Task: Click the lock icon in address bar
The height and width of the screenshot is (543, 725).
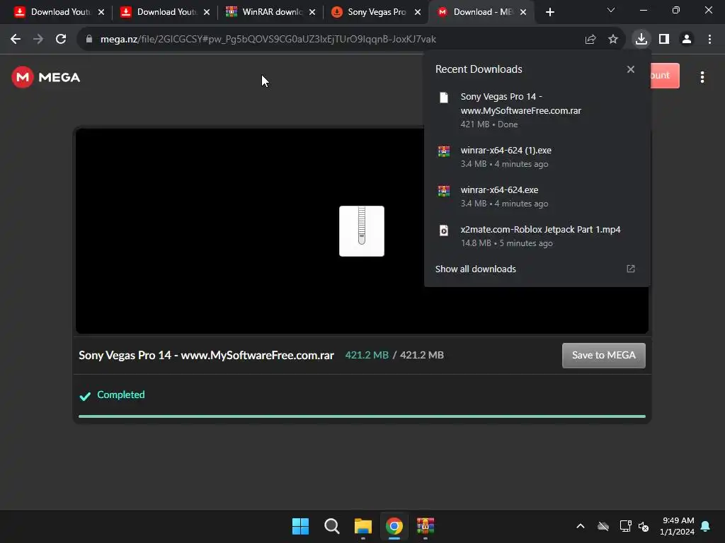Action: click(89, 40)
